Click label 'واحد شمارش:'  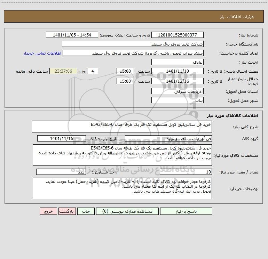tap(105, 172)
